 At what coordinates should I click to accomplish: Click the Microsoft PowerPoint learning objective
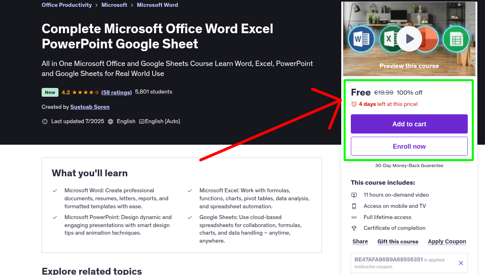pyautogui.click(x=118, y=225)
